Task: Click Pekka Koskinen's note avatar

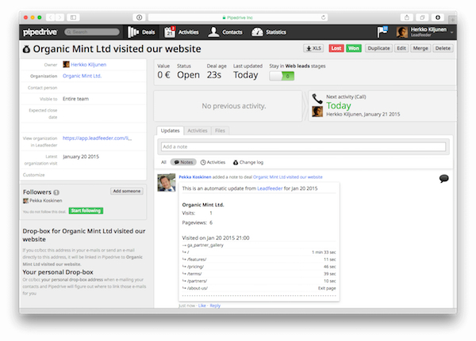Action: coord(167,182)
